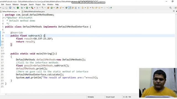
Task: Open the Navigate menu
Action: click(24, 4)
